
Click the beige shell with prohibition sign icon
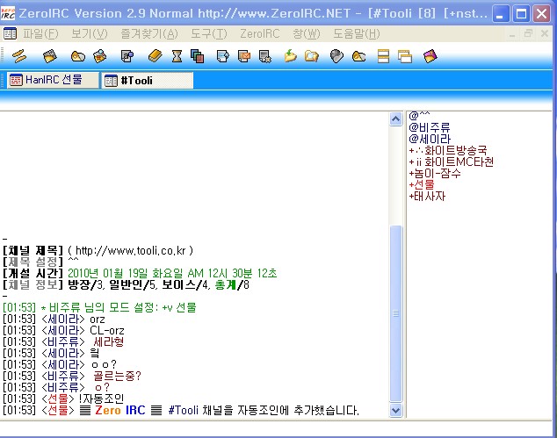[x=358, y=56]
